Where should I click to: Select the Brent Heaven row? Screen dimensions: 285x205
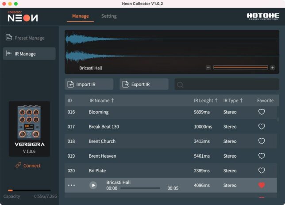(x=171, y=156)
